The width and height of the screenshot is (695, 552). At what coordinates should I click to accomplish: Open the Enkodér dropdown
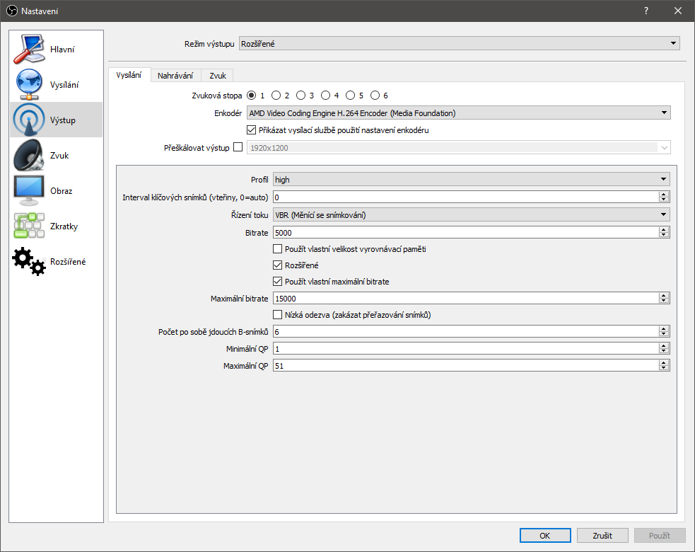click(458, 113)
